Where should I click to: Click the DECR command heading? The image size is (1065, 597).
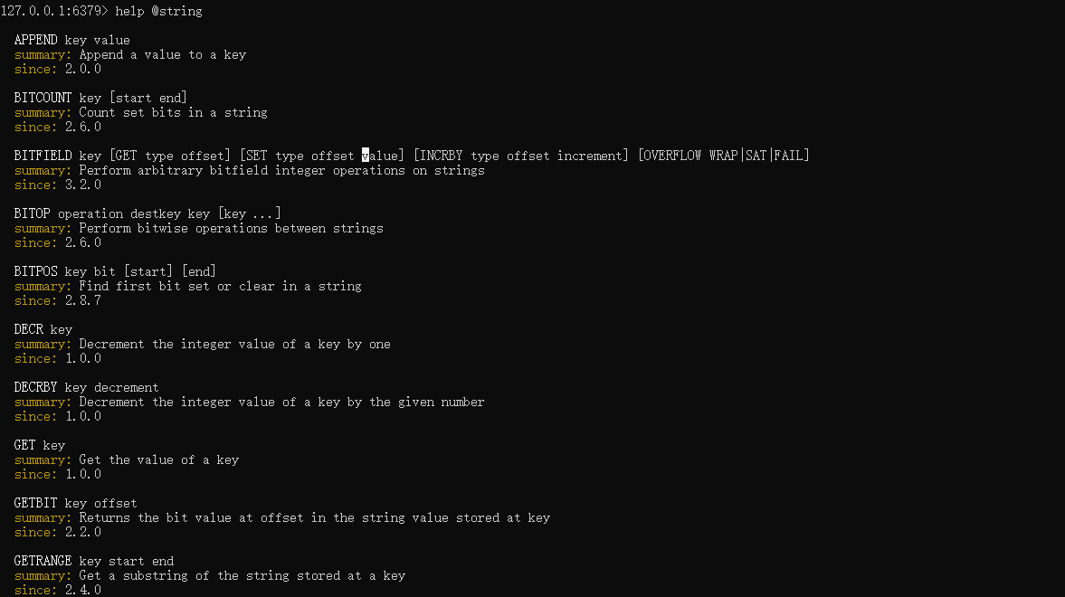click(43, 329)
